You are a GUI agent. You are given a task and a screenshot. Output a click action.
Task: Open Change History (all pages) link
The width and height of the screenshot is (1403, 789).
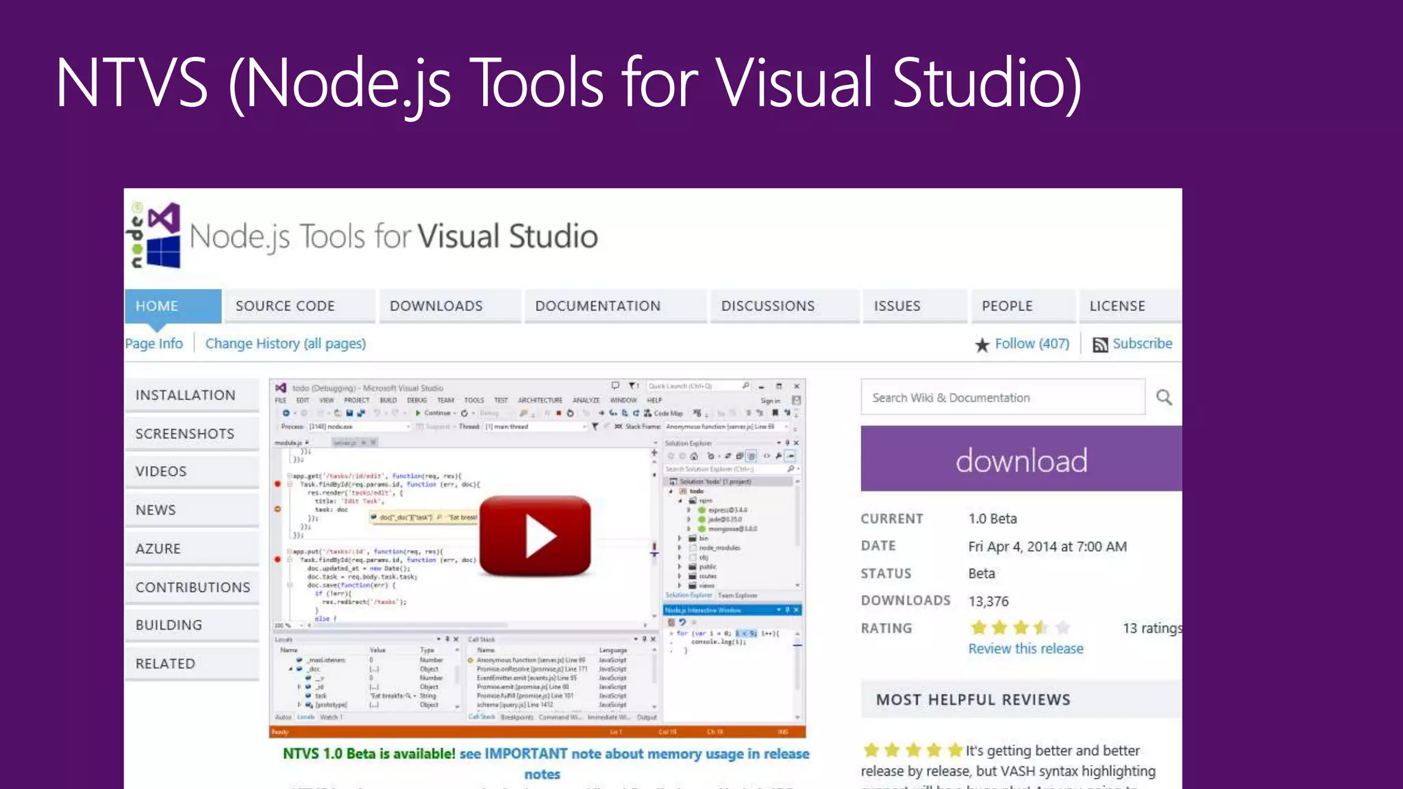point(286,344)
